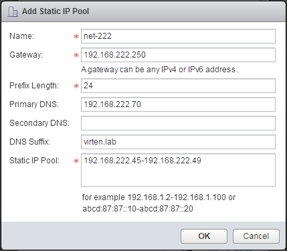This screenshot has width=287, height=251.
Task: Click the 'Static IP Pool:' field label
Action: click(x=34, y=161)
